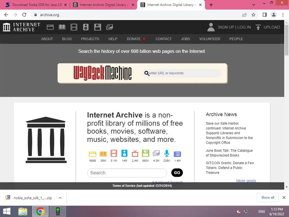
Task: Select the microphone icon labeled 238K
Action: (167, 153)
